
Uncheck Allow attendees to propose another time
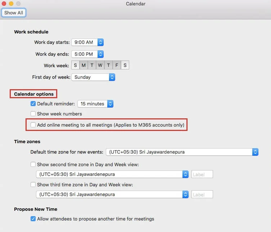click(33, 219)
